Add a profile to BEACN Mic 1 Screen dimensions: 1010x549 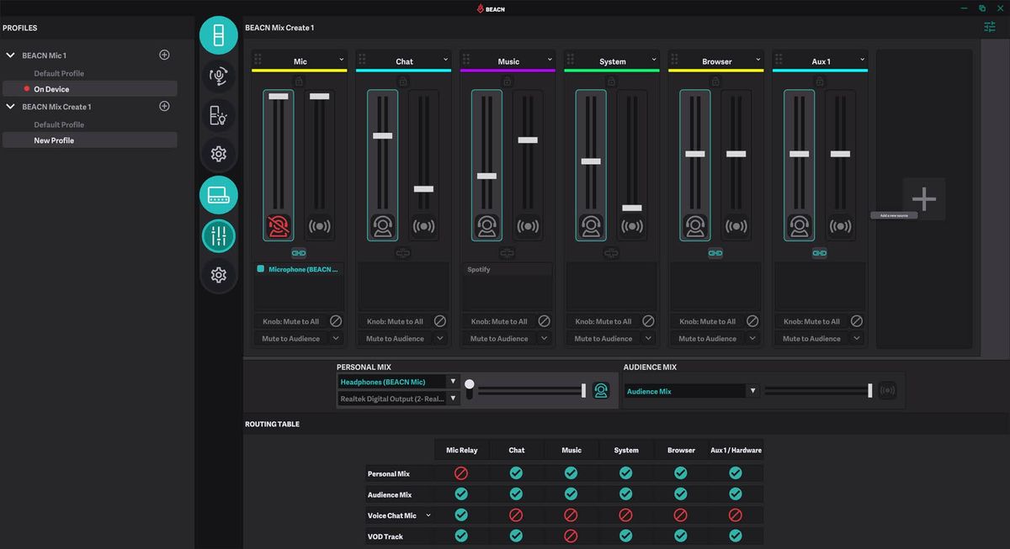pyautogui.click(x=164, y=54)
